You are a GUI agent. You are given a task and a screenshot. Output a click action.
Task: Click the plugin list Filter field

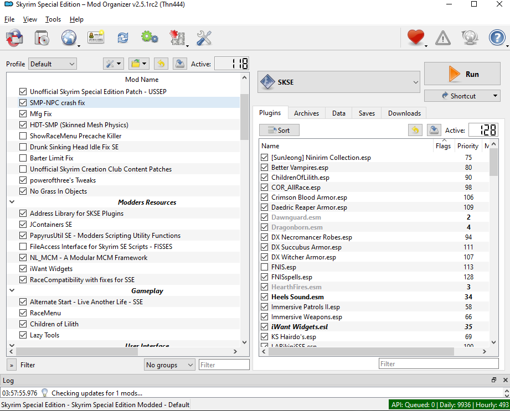coord(438,363)
